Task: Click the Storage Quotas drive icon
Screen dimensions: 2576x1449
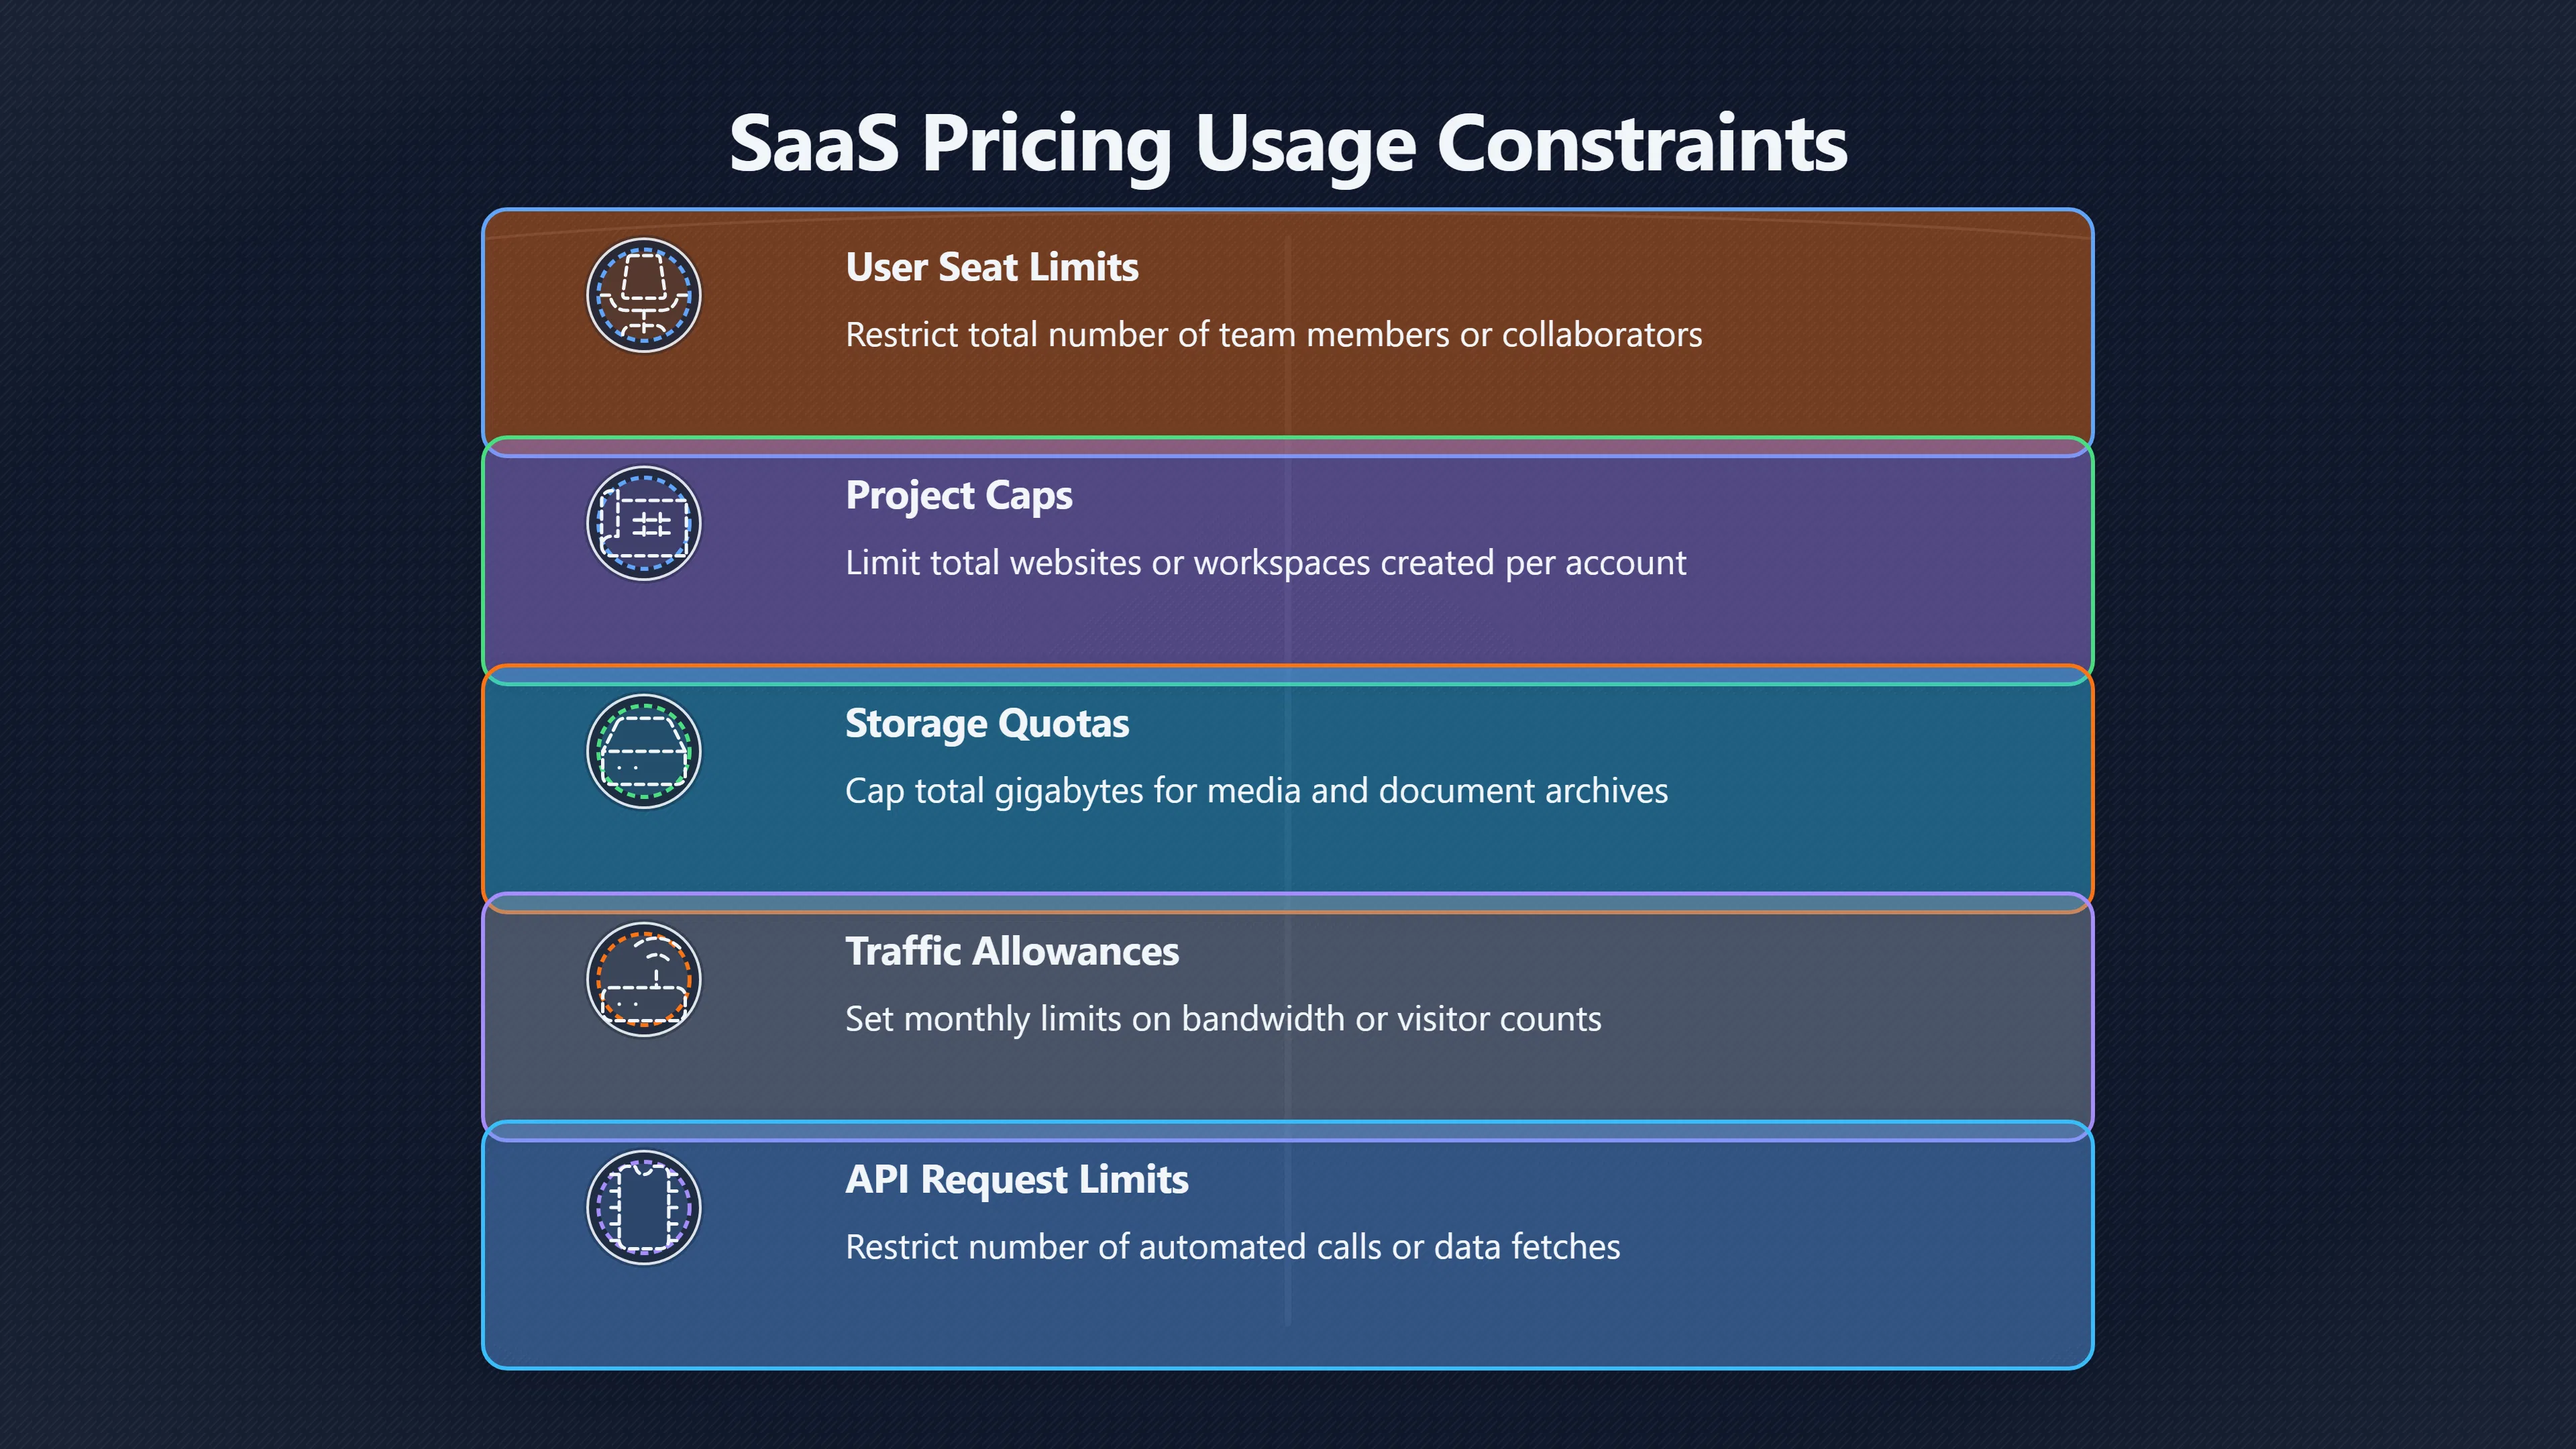Action: click(643, 751)
